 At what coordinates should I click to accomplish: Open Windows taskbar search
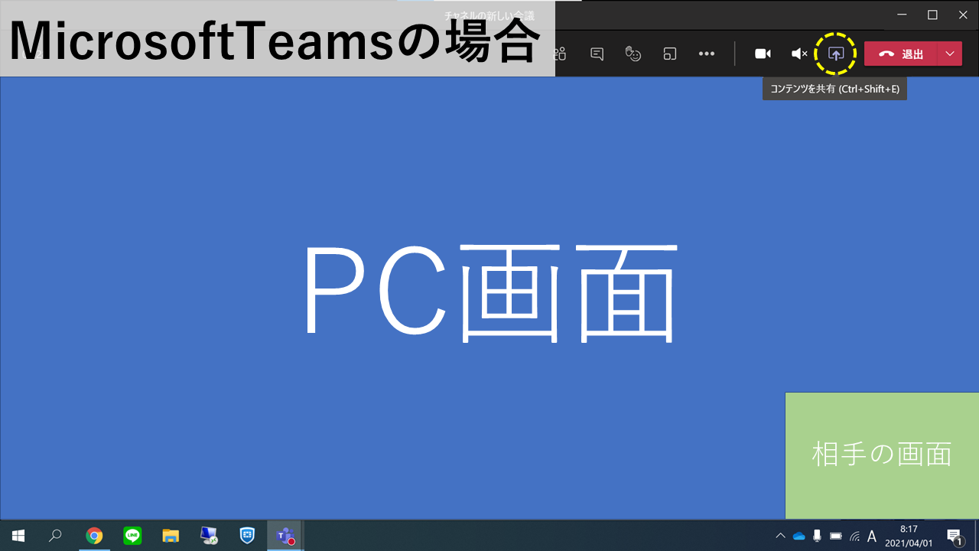point(55,536)
